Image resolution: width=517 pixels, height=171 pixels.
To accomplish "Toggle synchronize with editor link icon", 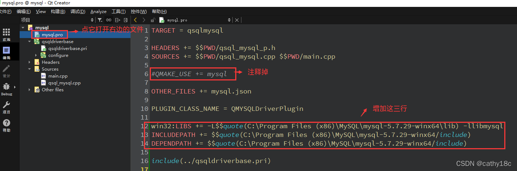I will coord(109,20).
